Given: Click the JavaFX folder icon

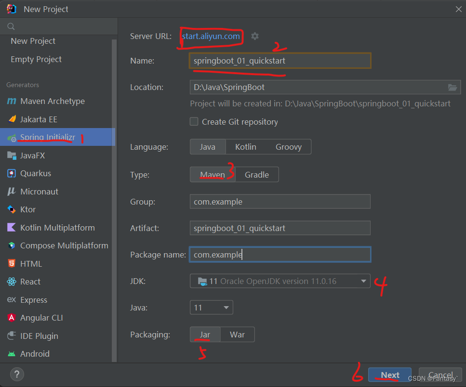Looking at the screenshot, I should pos(12,155).
